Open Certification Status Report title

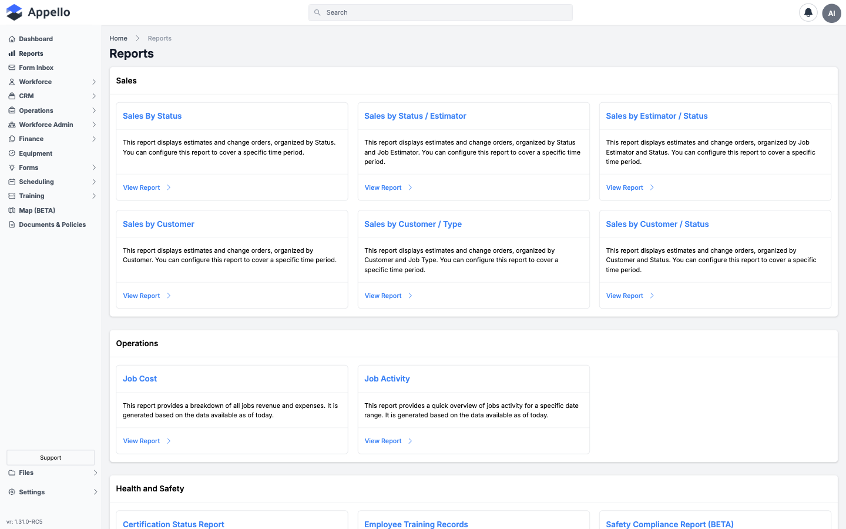coord(173,524)
